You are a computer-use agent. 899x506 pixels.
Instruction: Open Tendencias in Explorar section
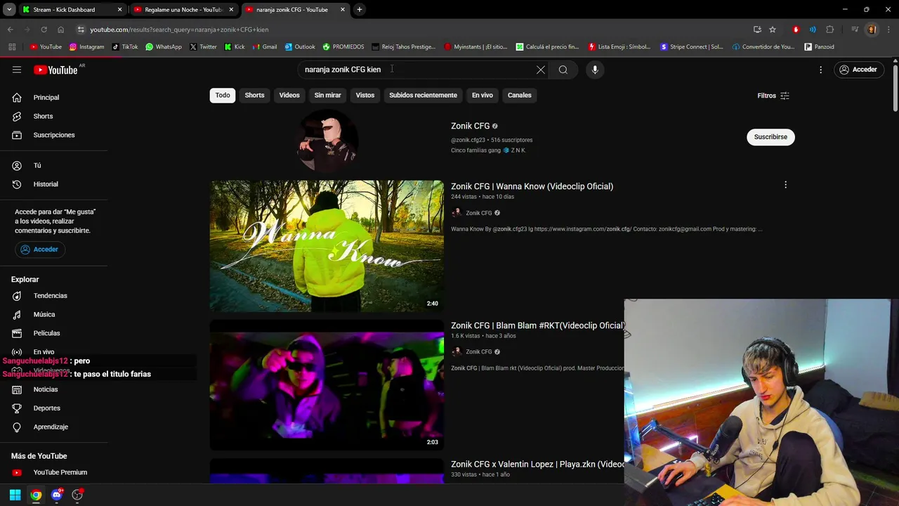(53, 296)
